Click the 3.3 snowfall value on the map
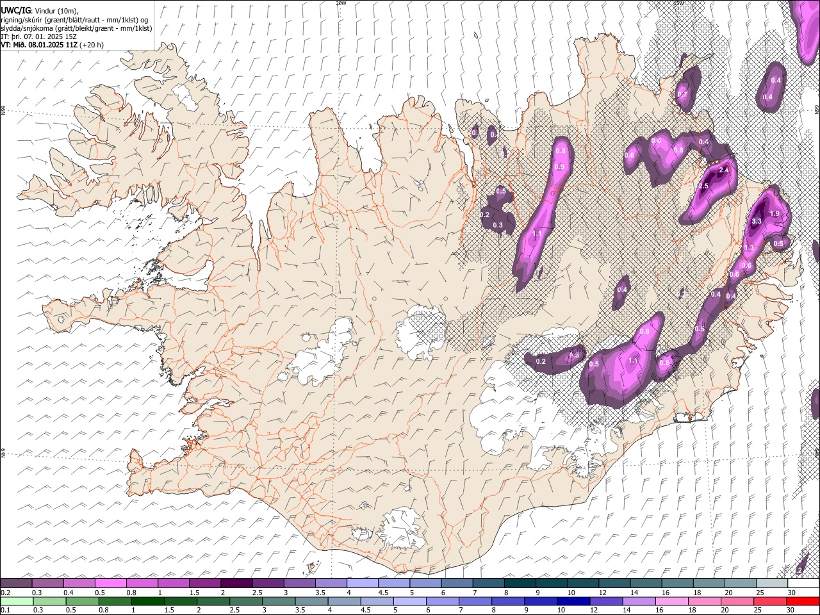Screen dimensions: 820x615 (756, 221)
